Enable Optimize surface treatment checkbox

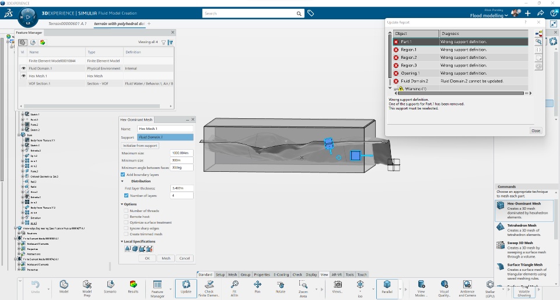point(126,223)
